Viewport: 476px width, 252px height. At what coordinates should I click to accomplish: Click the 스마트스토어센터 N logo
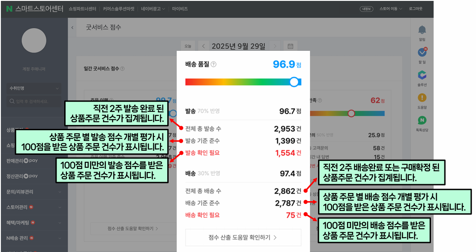tap(9, 8)
